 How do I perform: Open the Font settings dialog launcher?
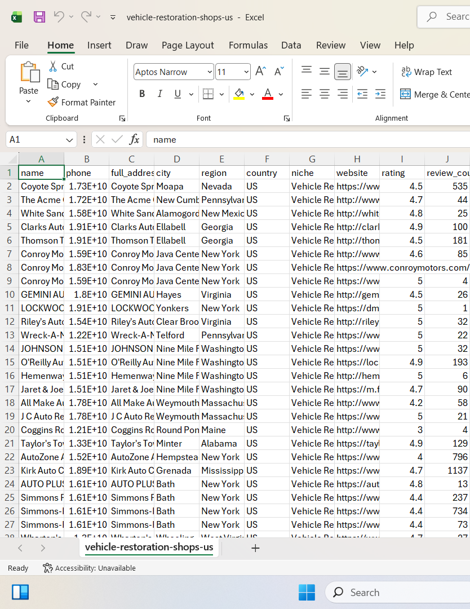tap(287, 118)
